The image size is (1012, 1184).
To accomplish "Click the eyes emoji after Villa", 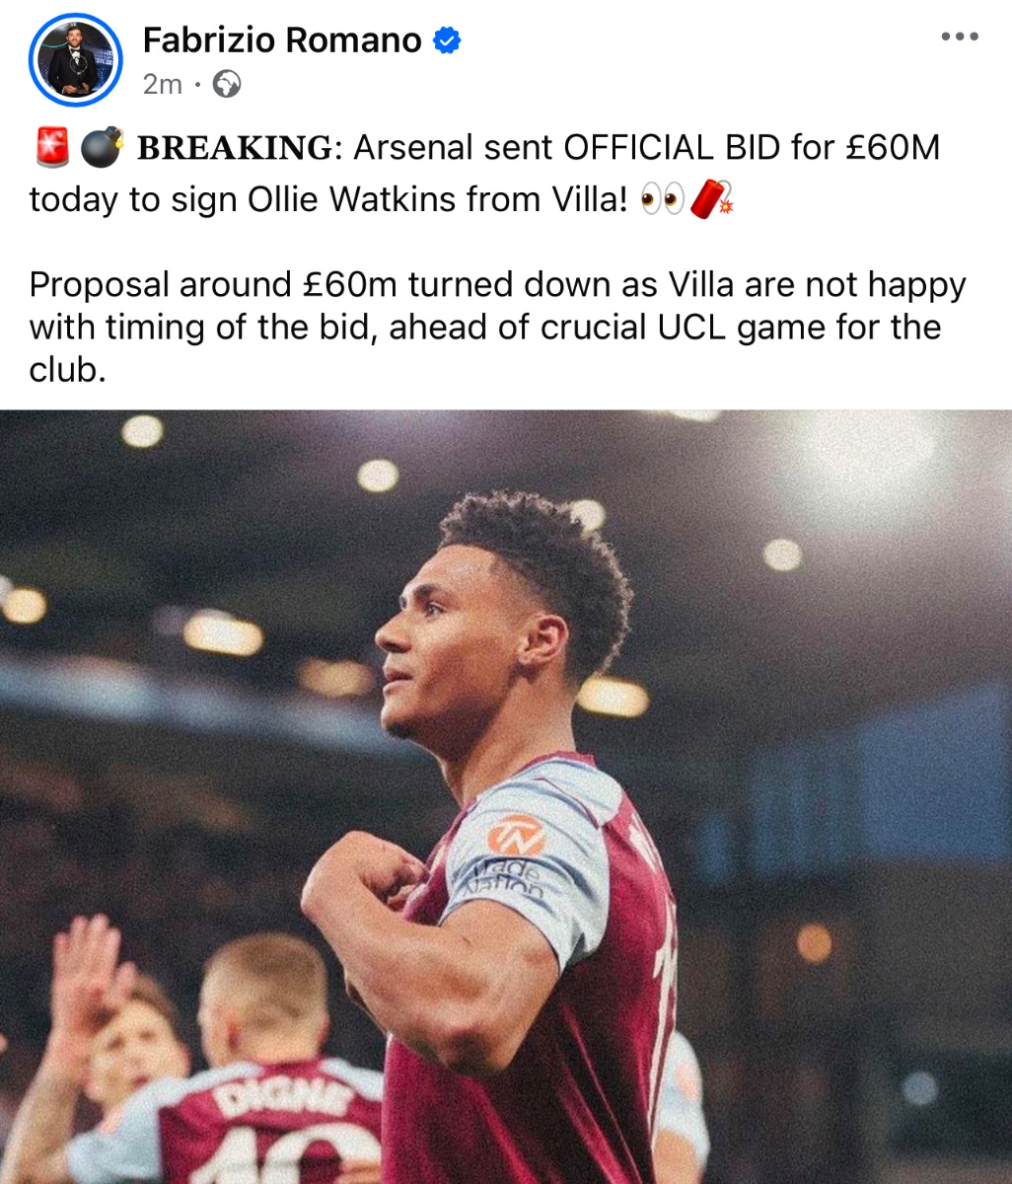I will (x=662, y=200).
